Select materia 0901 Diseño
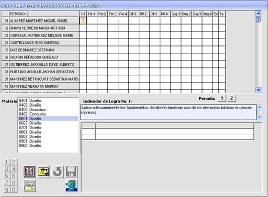 48,141
